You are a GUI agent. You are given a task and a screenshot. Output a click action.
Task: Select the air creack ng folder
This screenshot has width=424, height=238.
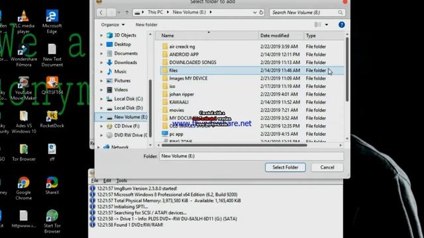point(182,46)
